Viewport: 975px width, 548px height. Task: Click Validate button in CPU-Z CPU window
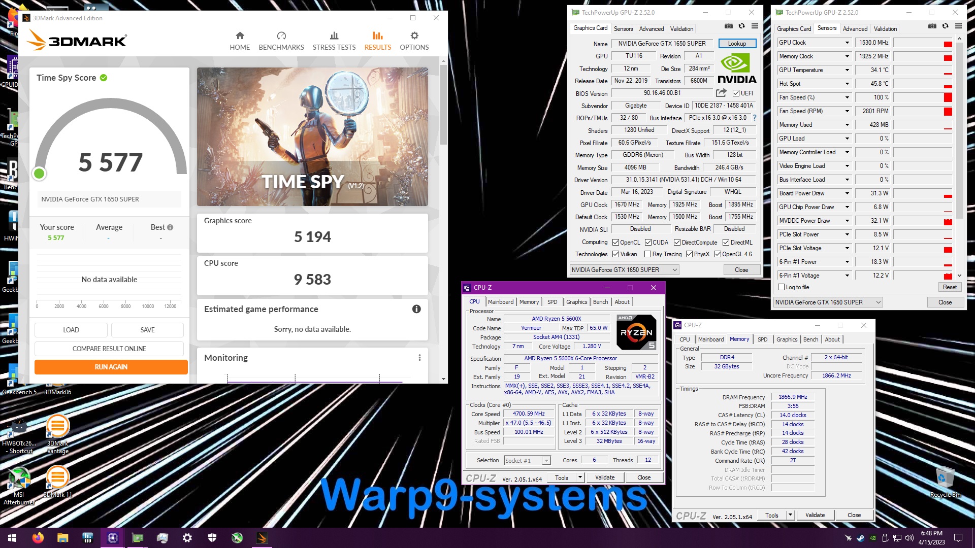point(604,477)
